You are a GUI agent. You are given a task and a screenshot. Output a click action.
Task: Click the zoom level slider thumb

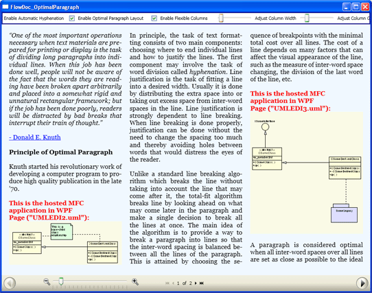pyautogui.click(x=61, y=281)
